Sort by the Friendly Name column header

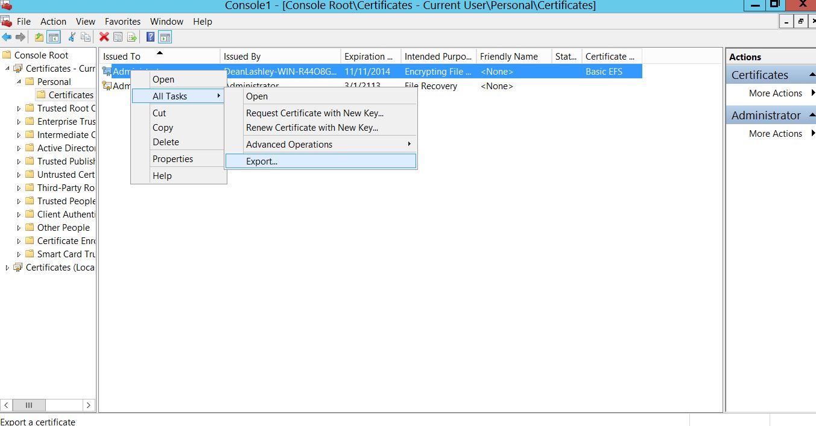coord(508,57)
